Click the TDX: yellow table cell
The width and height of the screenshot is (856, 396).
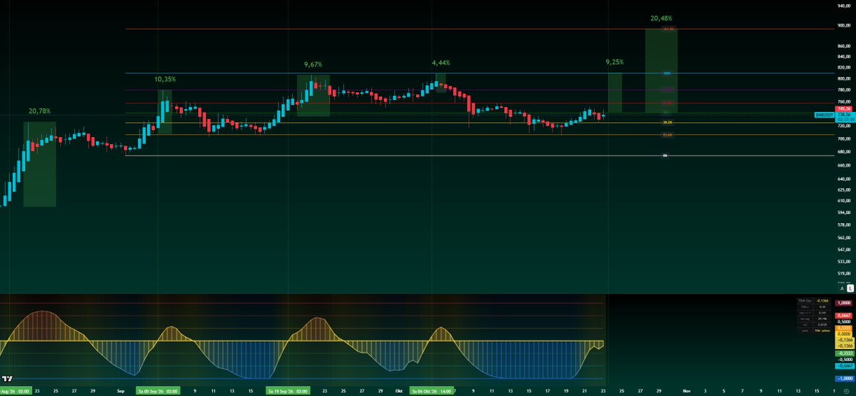point(822,330)
